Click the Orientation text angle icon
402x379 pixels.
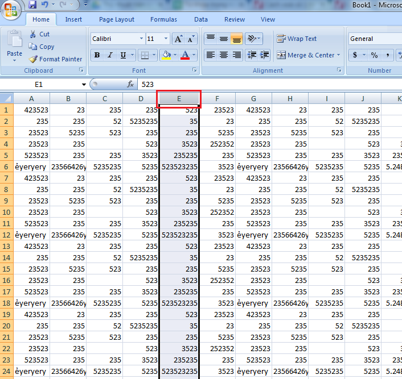(252, 39)
